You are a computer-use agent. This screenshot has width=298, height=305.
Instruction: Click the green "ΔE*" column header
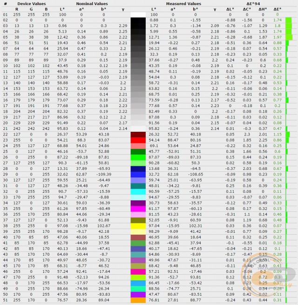coord(278,9)
